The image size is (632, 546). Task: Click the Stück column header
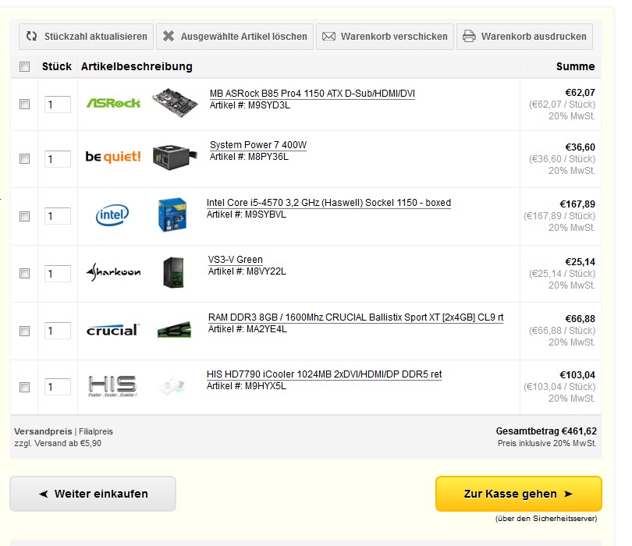tap(57, 66)
